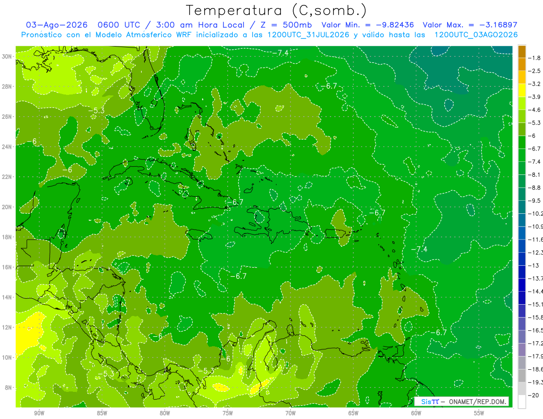This screenshot has height=419, width=543.
Task: Click the colorbar label "-10.2"
Action: coord(536,213)
